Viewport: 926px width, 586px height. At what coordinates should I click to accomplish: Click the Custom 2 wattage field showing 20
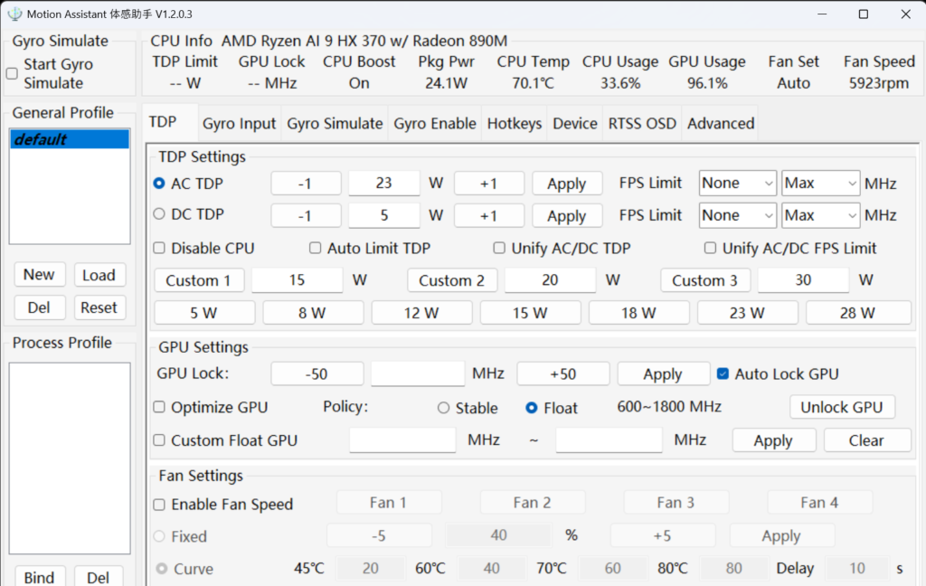point(550,280)
